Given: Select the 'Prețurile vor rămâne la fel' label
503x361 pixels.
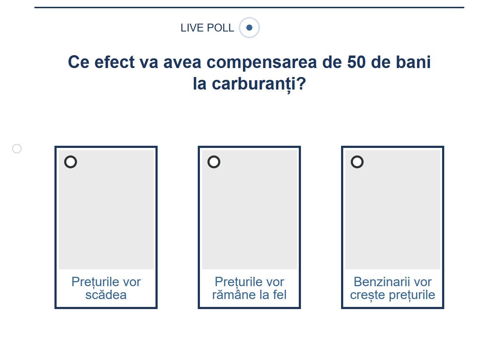Looking at the screenshot, I should pos(249,288).
